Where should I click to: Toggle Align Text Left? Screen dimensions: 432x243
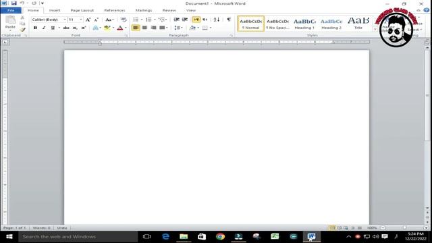point(136,28)
